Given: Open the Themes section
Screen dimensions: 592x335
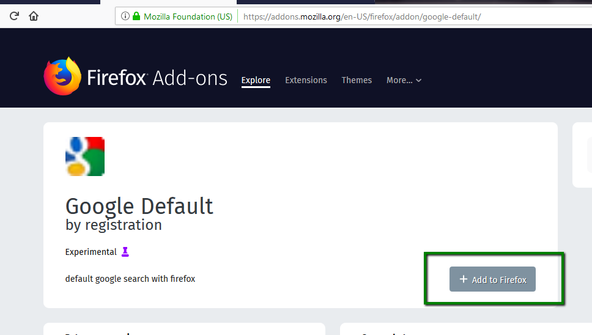Looking at the screenshot, I should pyautogui.click(x=357, y=80).
